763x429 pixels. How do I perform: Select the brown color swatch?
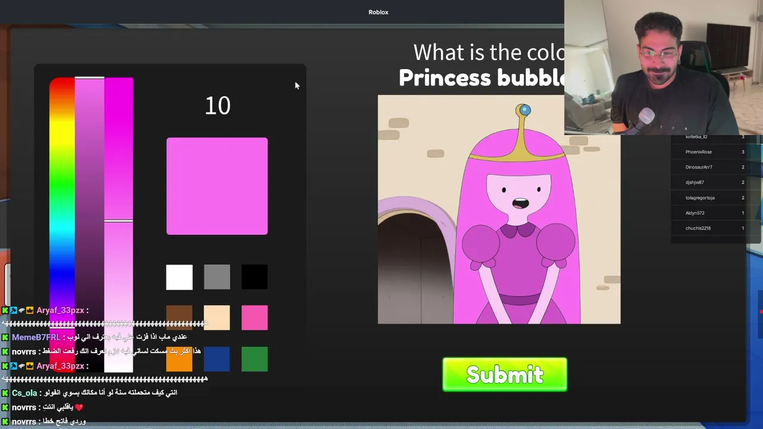point(179,318)
